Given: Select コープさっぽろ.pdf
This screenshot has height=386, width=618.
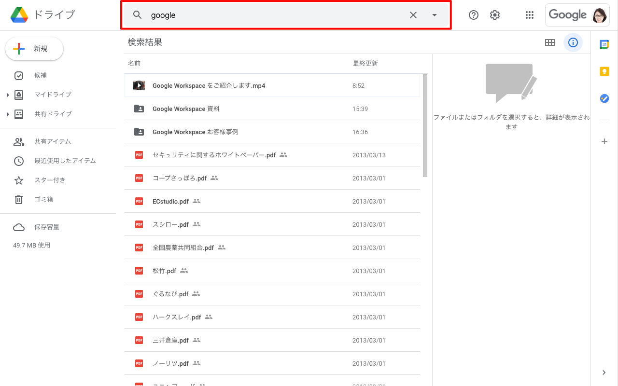Looking at the screenshot, I should (272, 178).
